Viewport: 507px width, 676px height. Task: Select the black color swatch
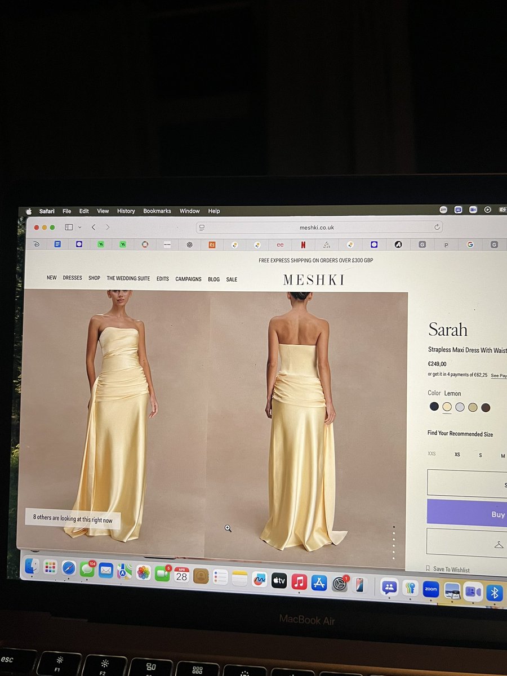pos(434,406)
